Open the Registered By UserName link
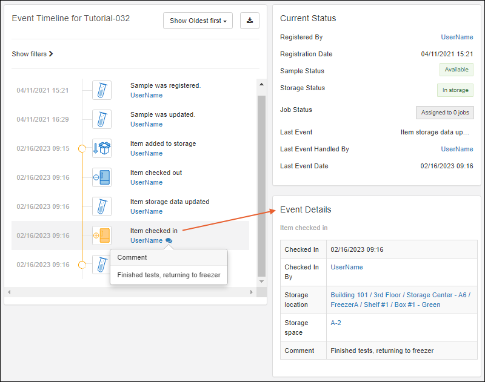Screen dimensions: 485x382 coord(457,37)
